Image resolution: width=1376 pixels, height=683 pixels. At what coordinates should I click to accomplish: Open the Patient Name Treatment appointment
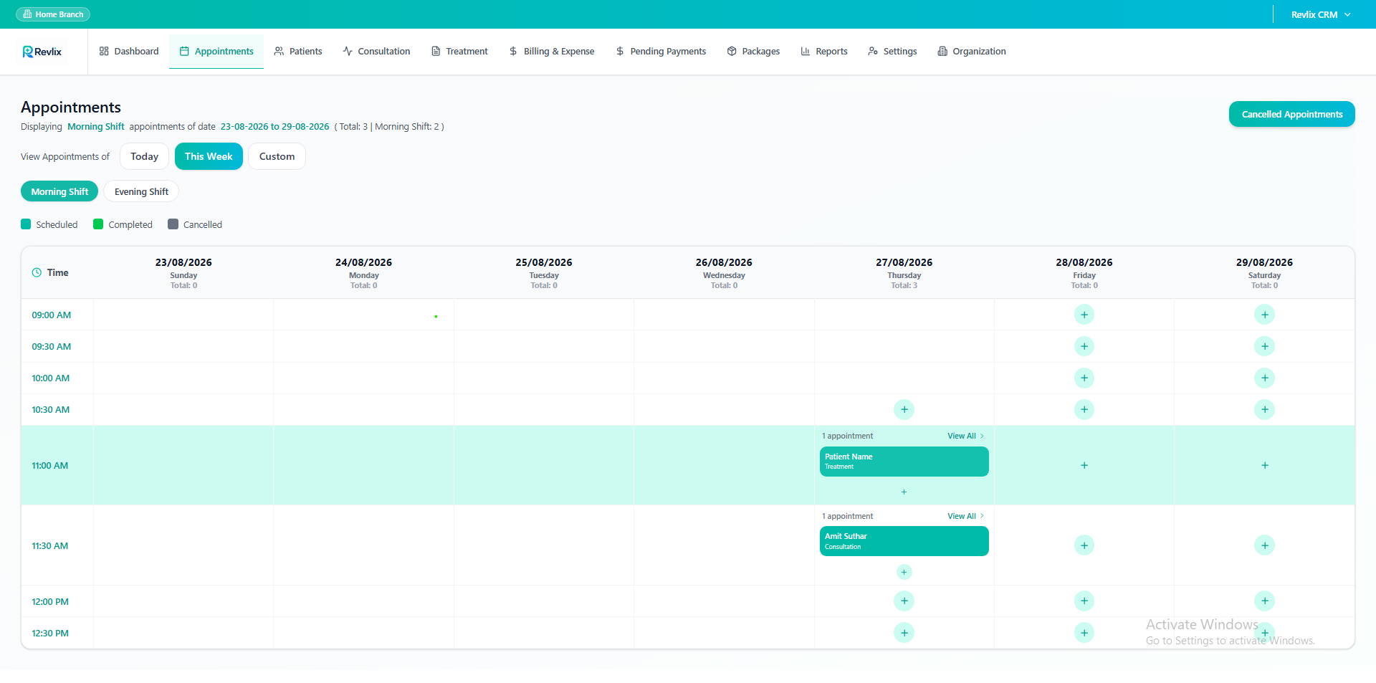(x=904, y=462)
